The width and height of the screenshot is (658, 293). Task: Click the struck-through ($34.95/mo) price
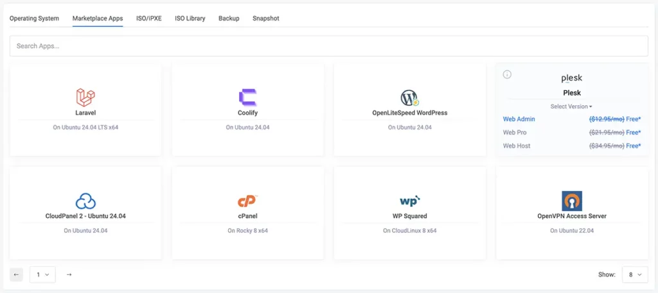tap(607, 146)
